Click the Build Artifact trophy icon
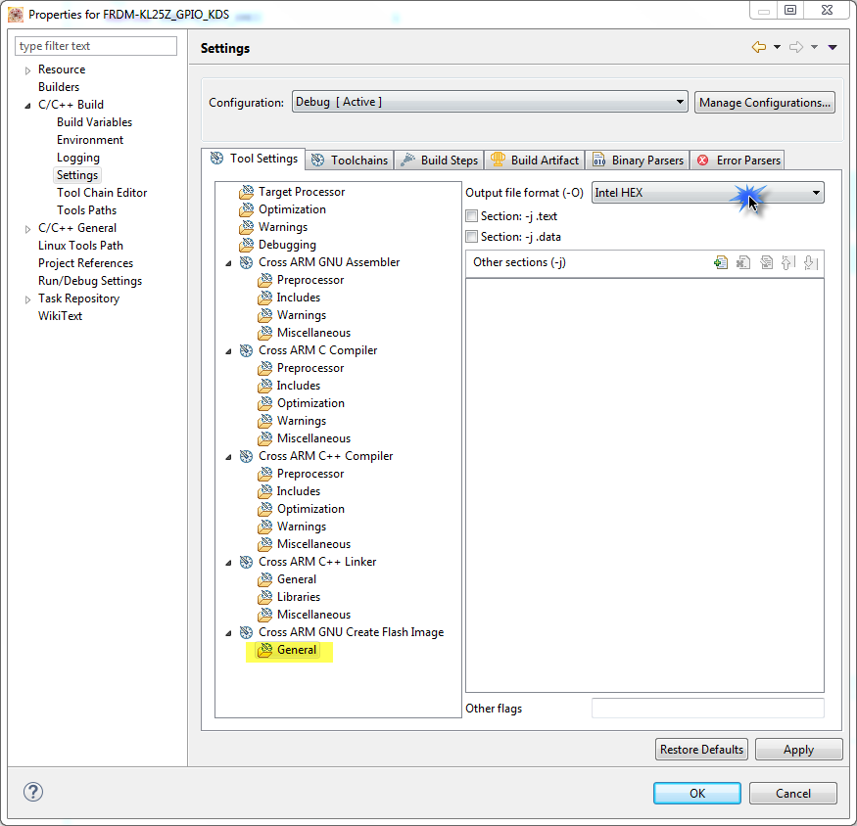The image size is (857, 826). [498, 159]
